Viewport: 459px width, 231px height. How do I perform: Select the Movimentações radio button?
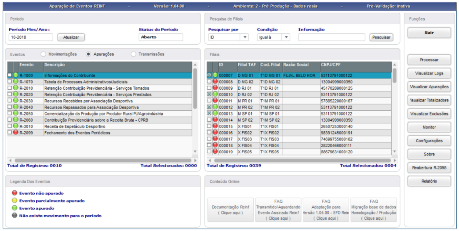(43, 54)
